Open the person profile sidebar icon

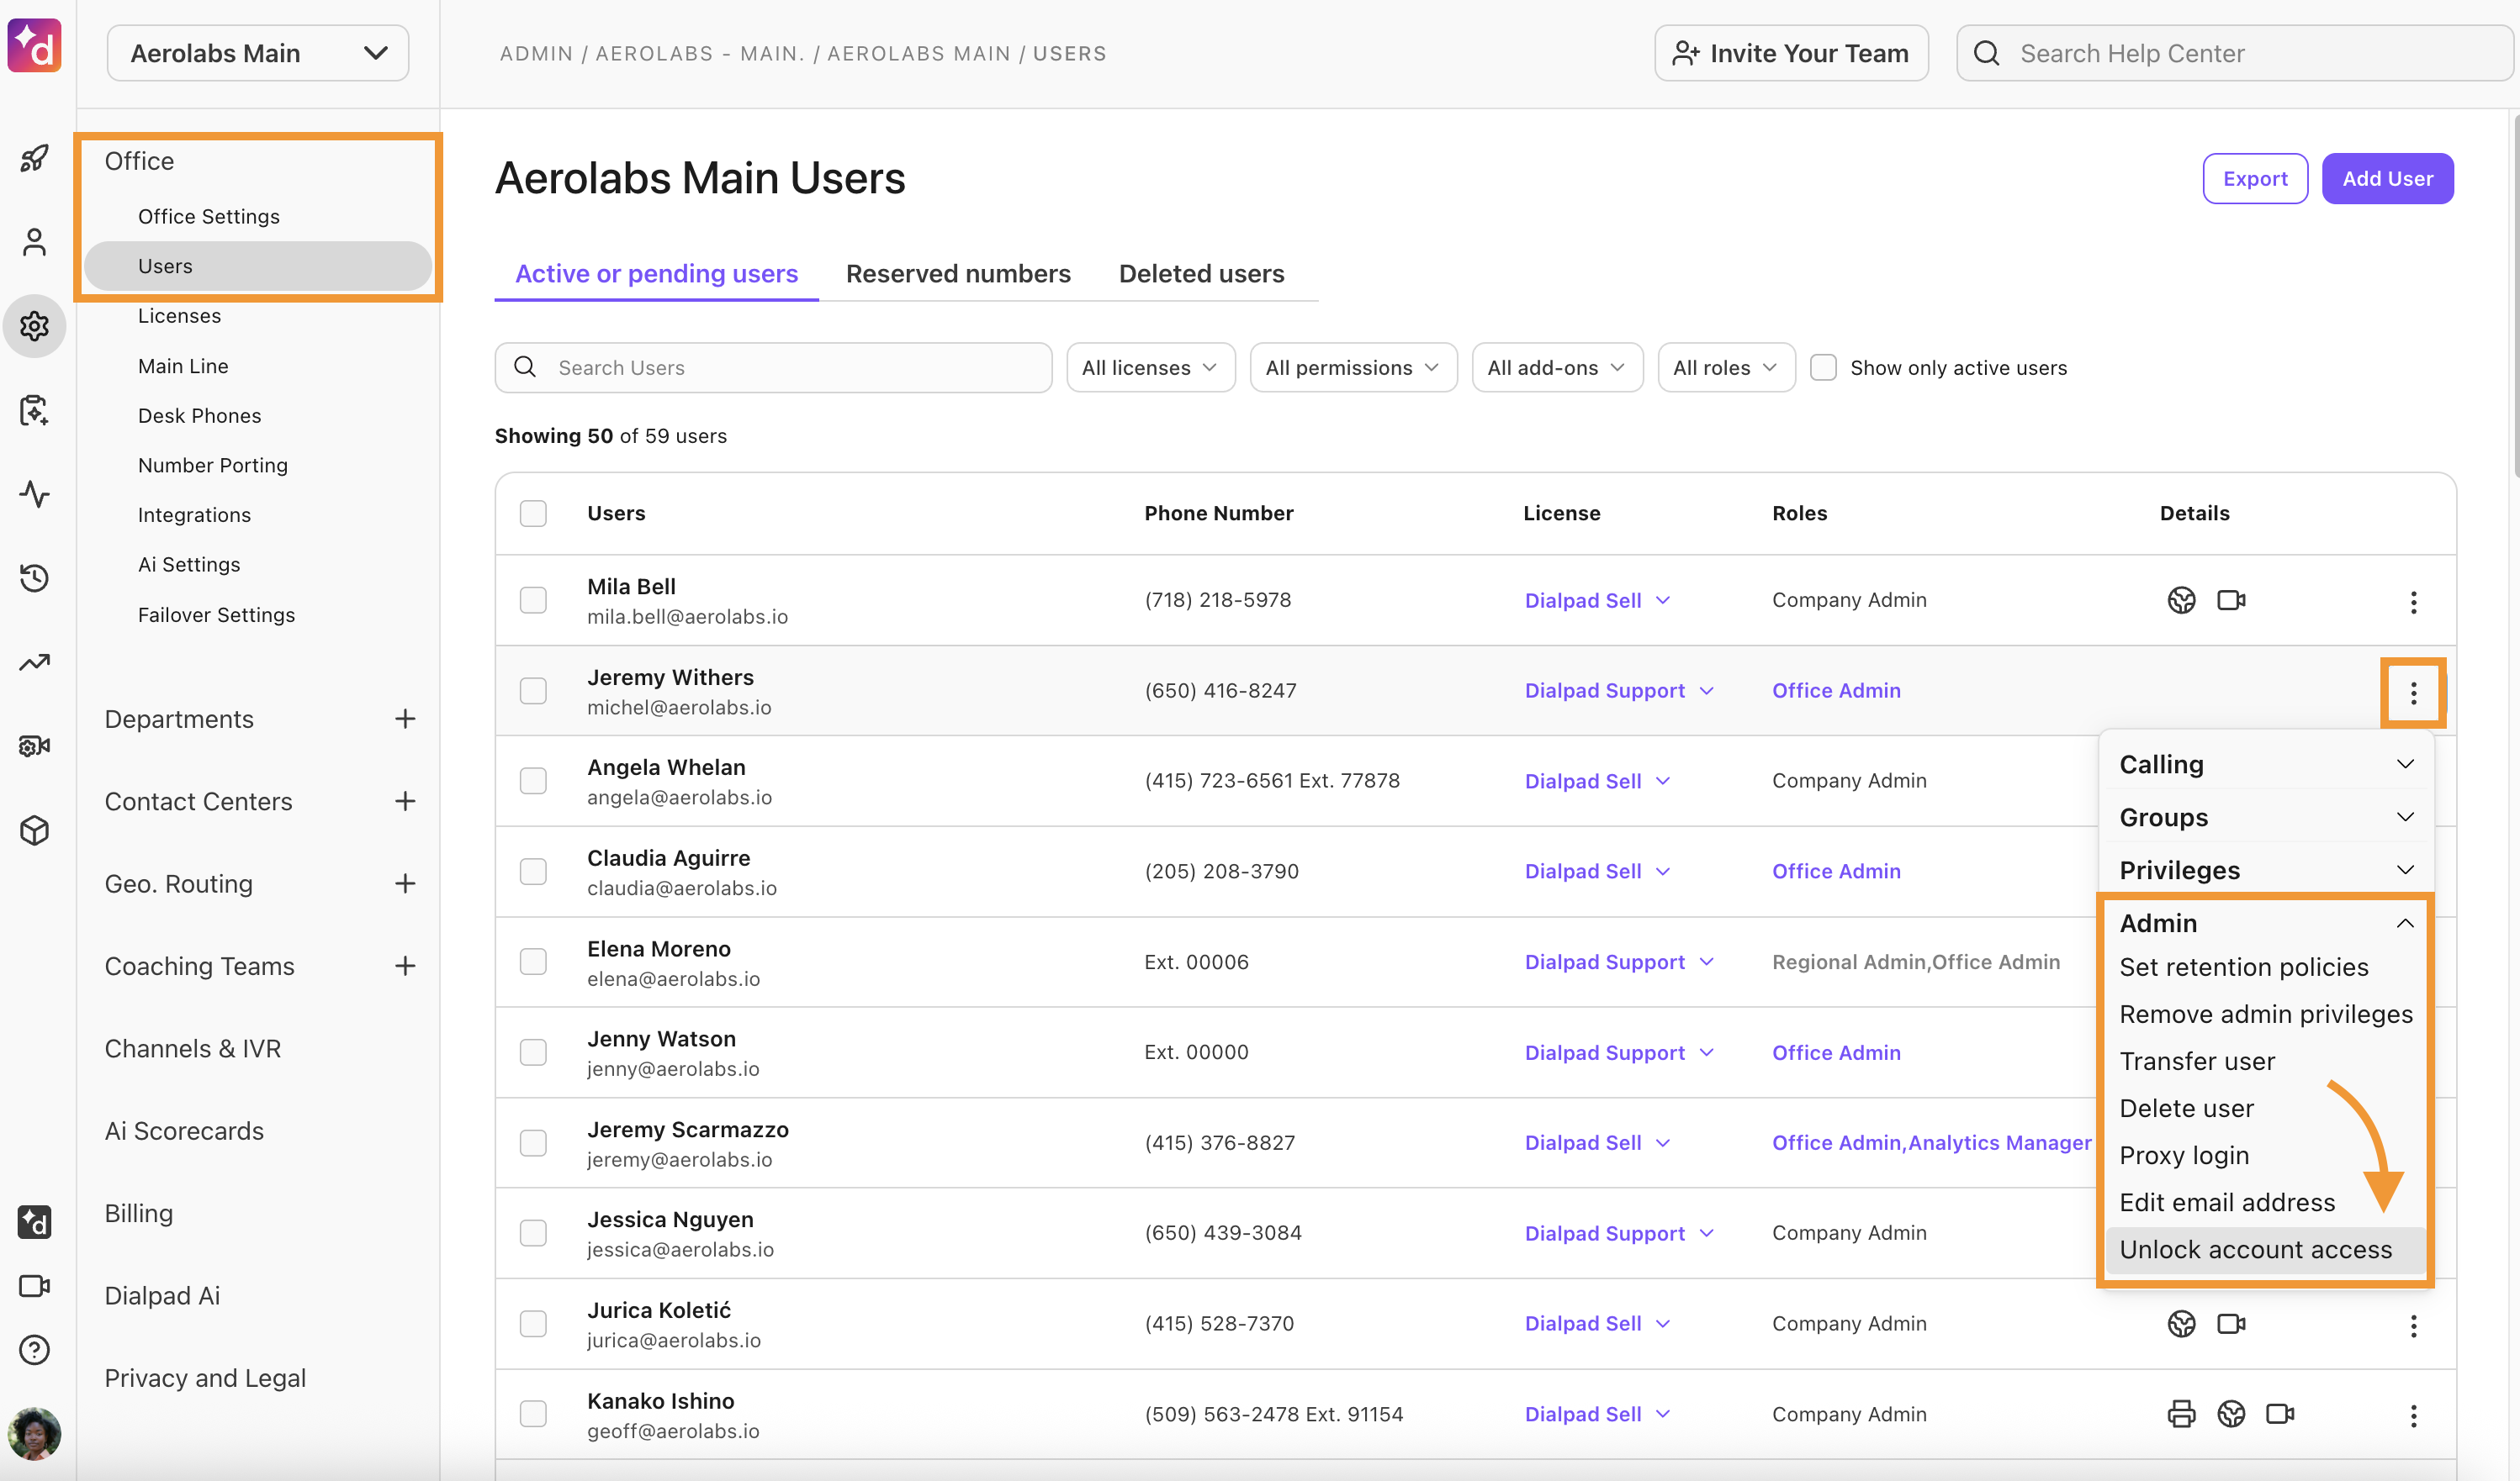click(x=34, y=242)
